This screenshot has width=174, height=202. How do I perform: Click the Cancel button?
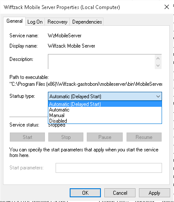[x=120, y=193]
